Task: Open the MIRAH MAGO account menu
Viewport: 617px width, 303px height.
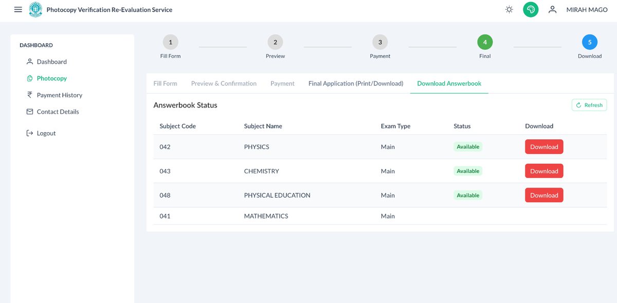Action: pyautogui.click(x=587, y=9)
